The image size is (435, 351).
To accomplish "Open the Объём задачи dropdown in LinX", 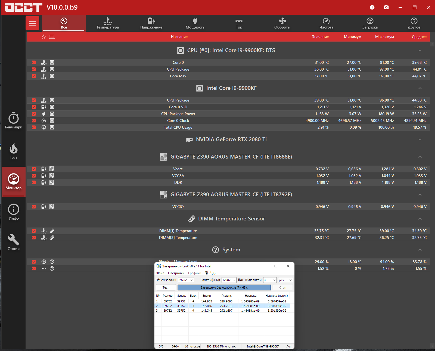I will click(x=186, y=280).
